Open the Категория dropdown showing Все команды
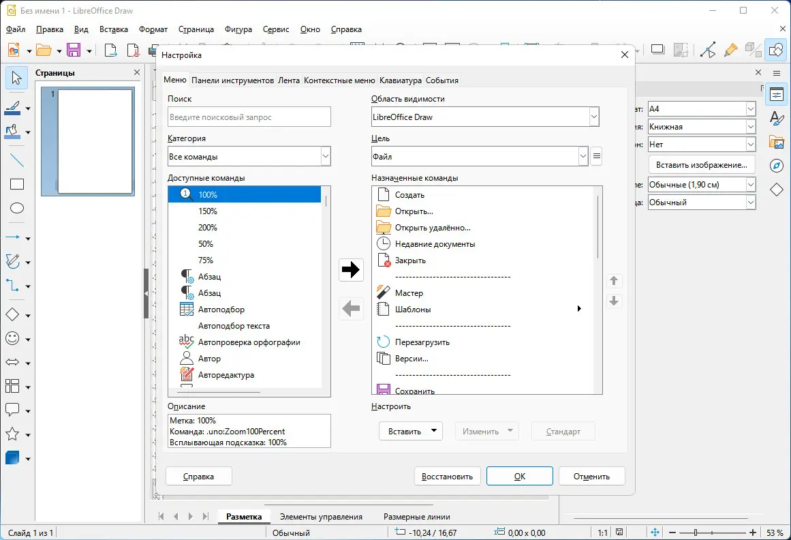The width and height of the screenshot is (791, 540). click(324, 156)
